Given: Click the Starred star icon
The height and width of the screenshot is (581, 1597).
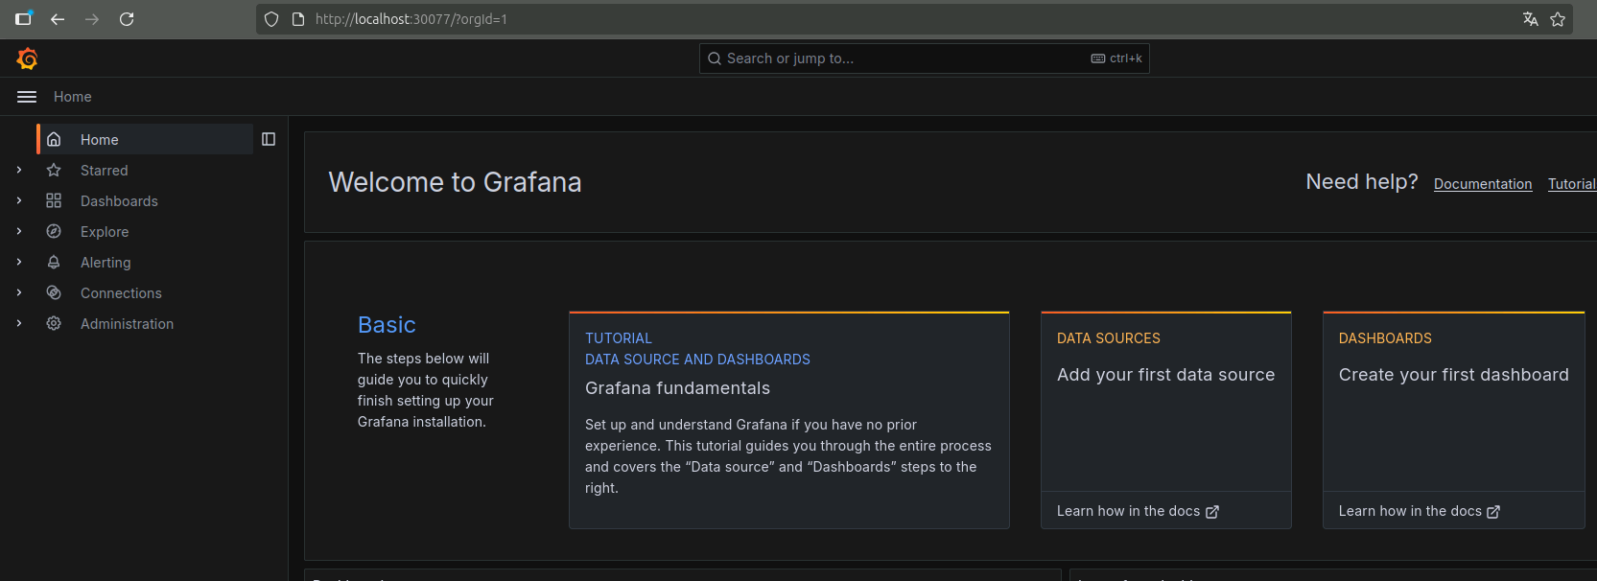Looking at the screenshot, I should click(x=54, y=171).
